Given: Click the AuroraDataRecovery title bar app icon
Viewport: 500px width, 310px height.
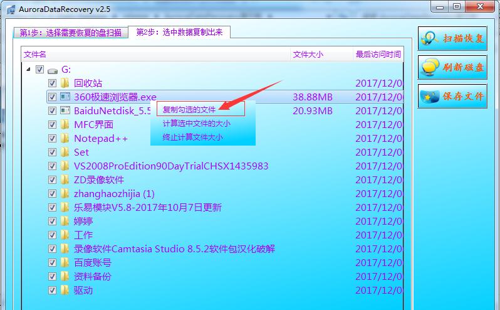Looking at the screenshot, I should [11, 9].
